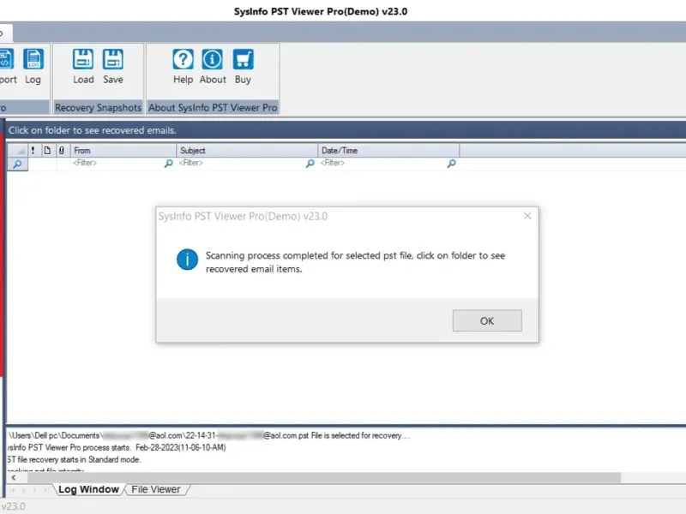Click OK in the scanning dialog

pos(487,320)
